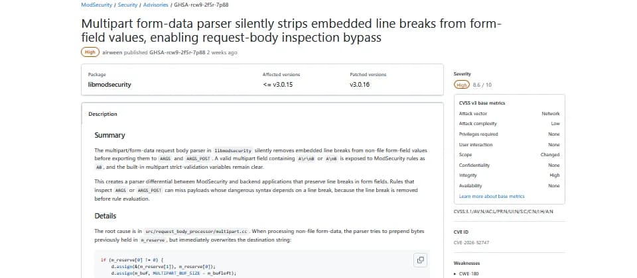Click the Attack vector Network metric row
Screen dimensions: 637x278
(x=509, y=113)
